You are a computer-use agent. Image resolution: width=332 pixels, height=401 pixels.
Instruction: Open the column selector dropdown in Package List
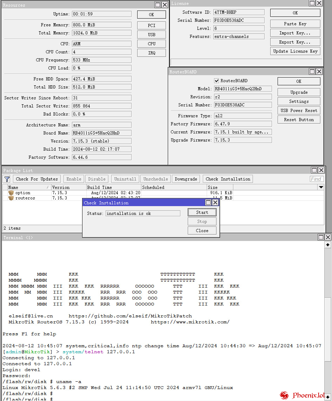(321, 188)
